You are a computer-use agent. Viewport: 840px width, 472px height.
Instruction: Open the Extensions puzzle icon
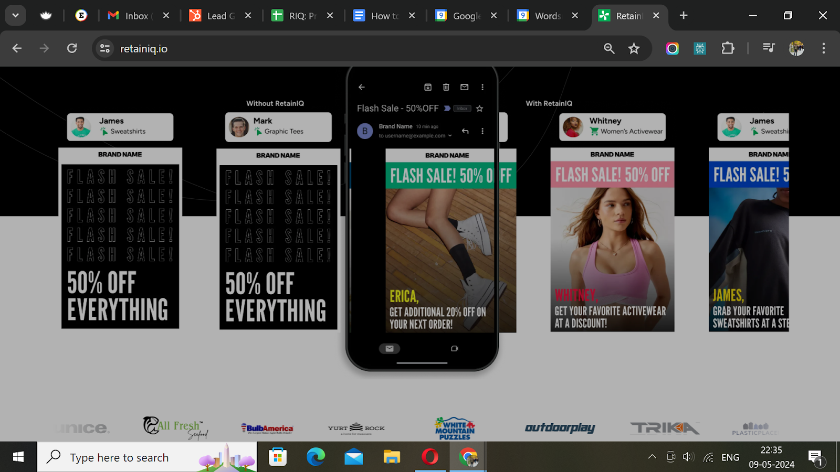click(x=728, y=49)
